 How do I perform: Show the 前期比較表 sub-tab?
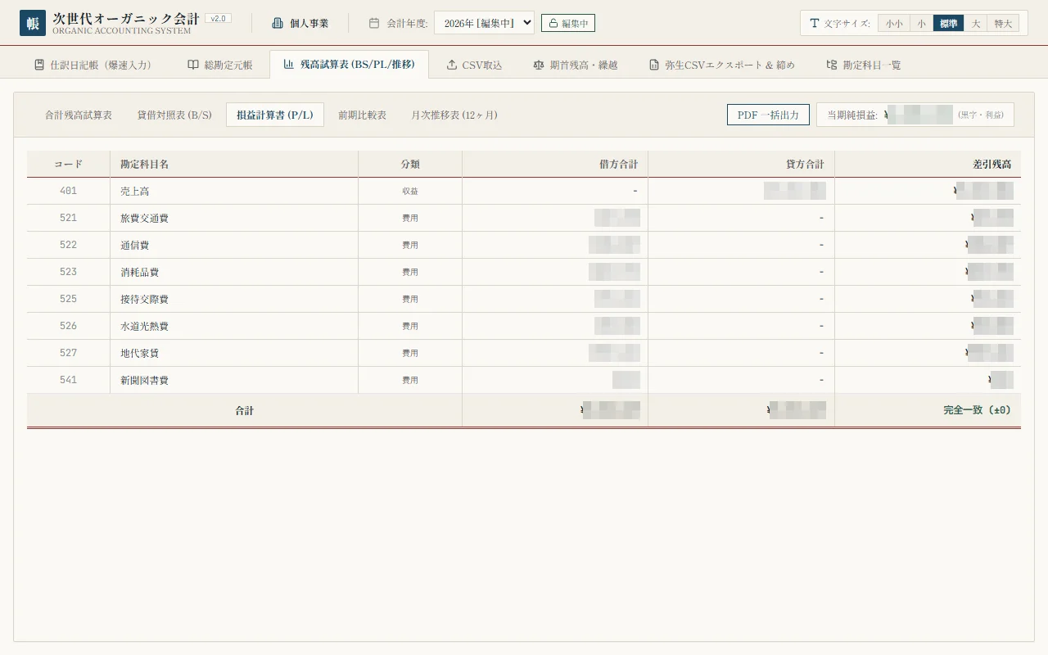(x=362, y=115)
